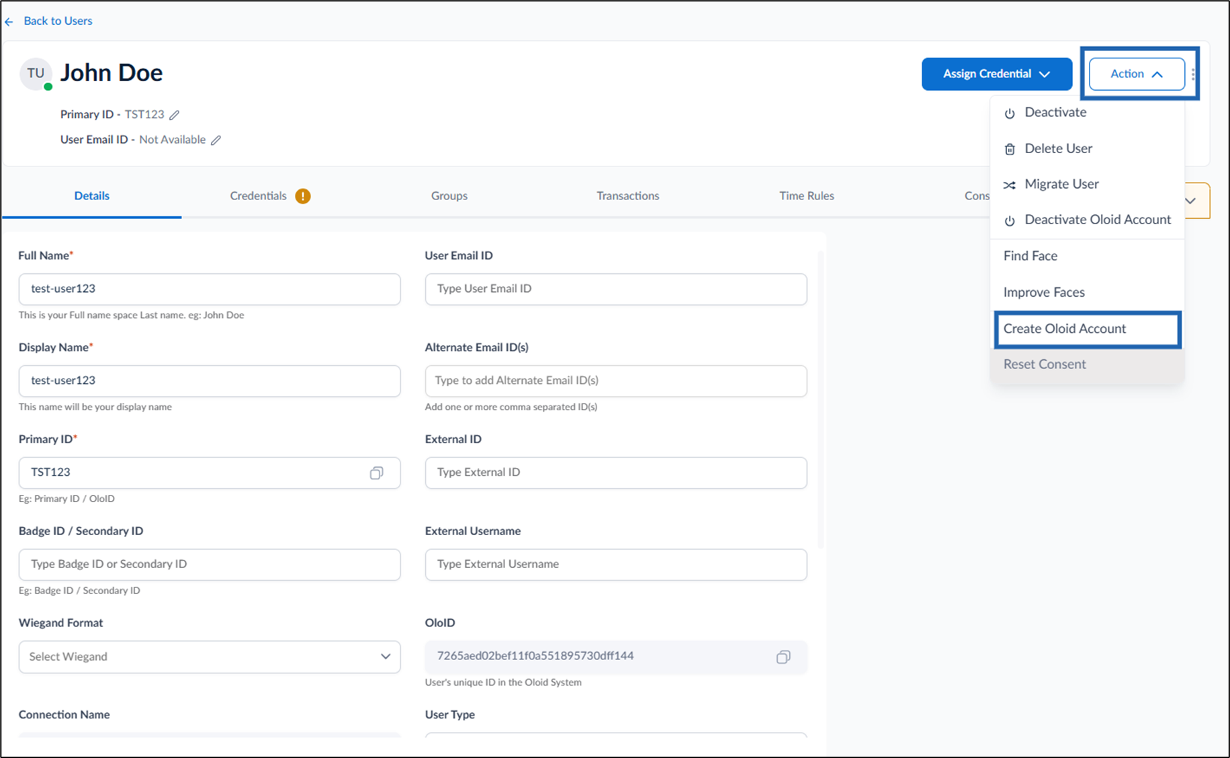Click the back arrow icon at top left

[x=9, y=21]
